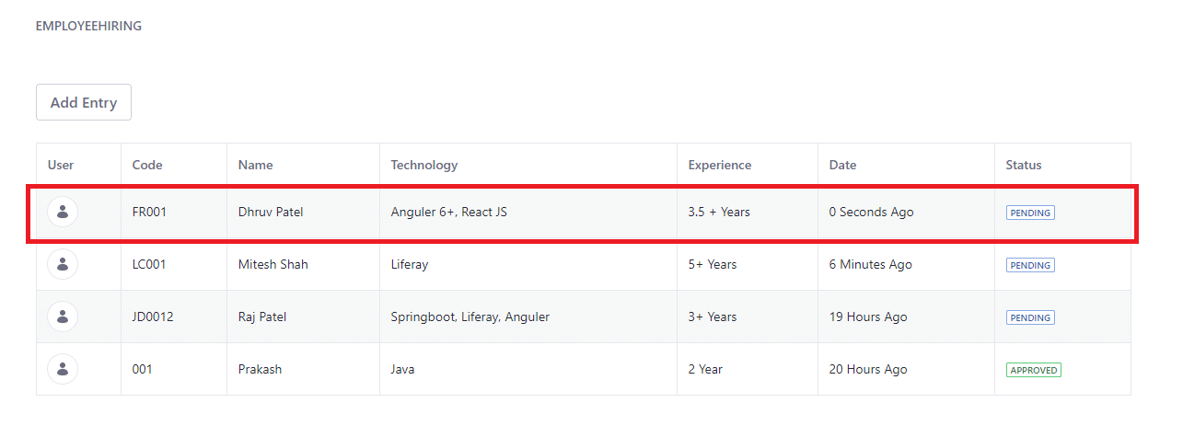Image resolution: width=1183 pixels, height=426 pixels.
Task: Click the Experience column header
Action: pyautogui.click(x=720, y=166)
